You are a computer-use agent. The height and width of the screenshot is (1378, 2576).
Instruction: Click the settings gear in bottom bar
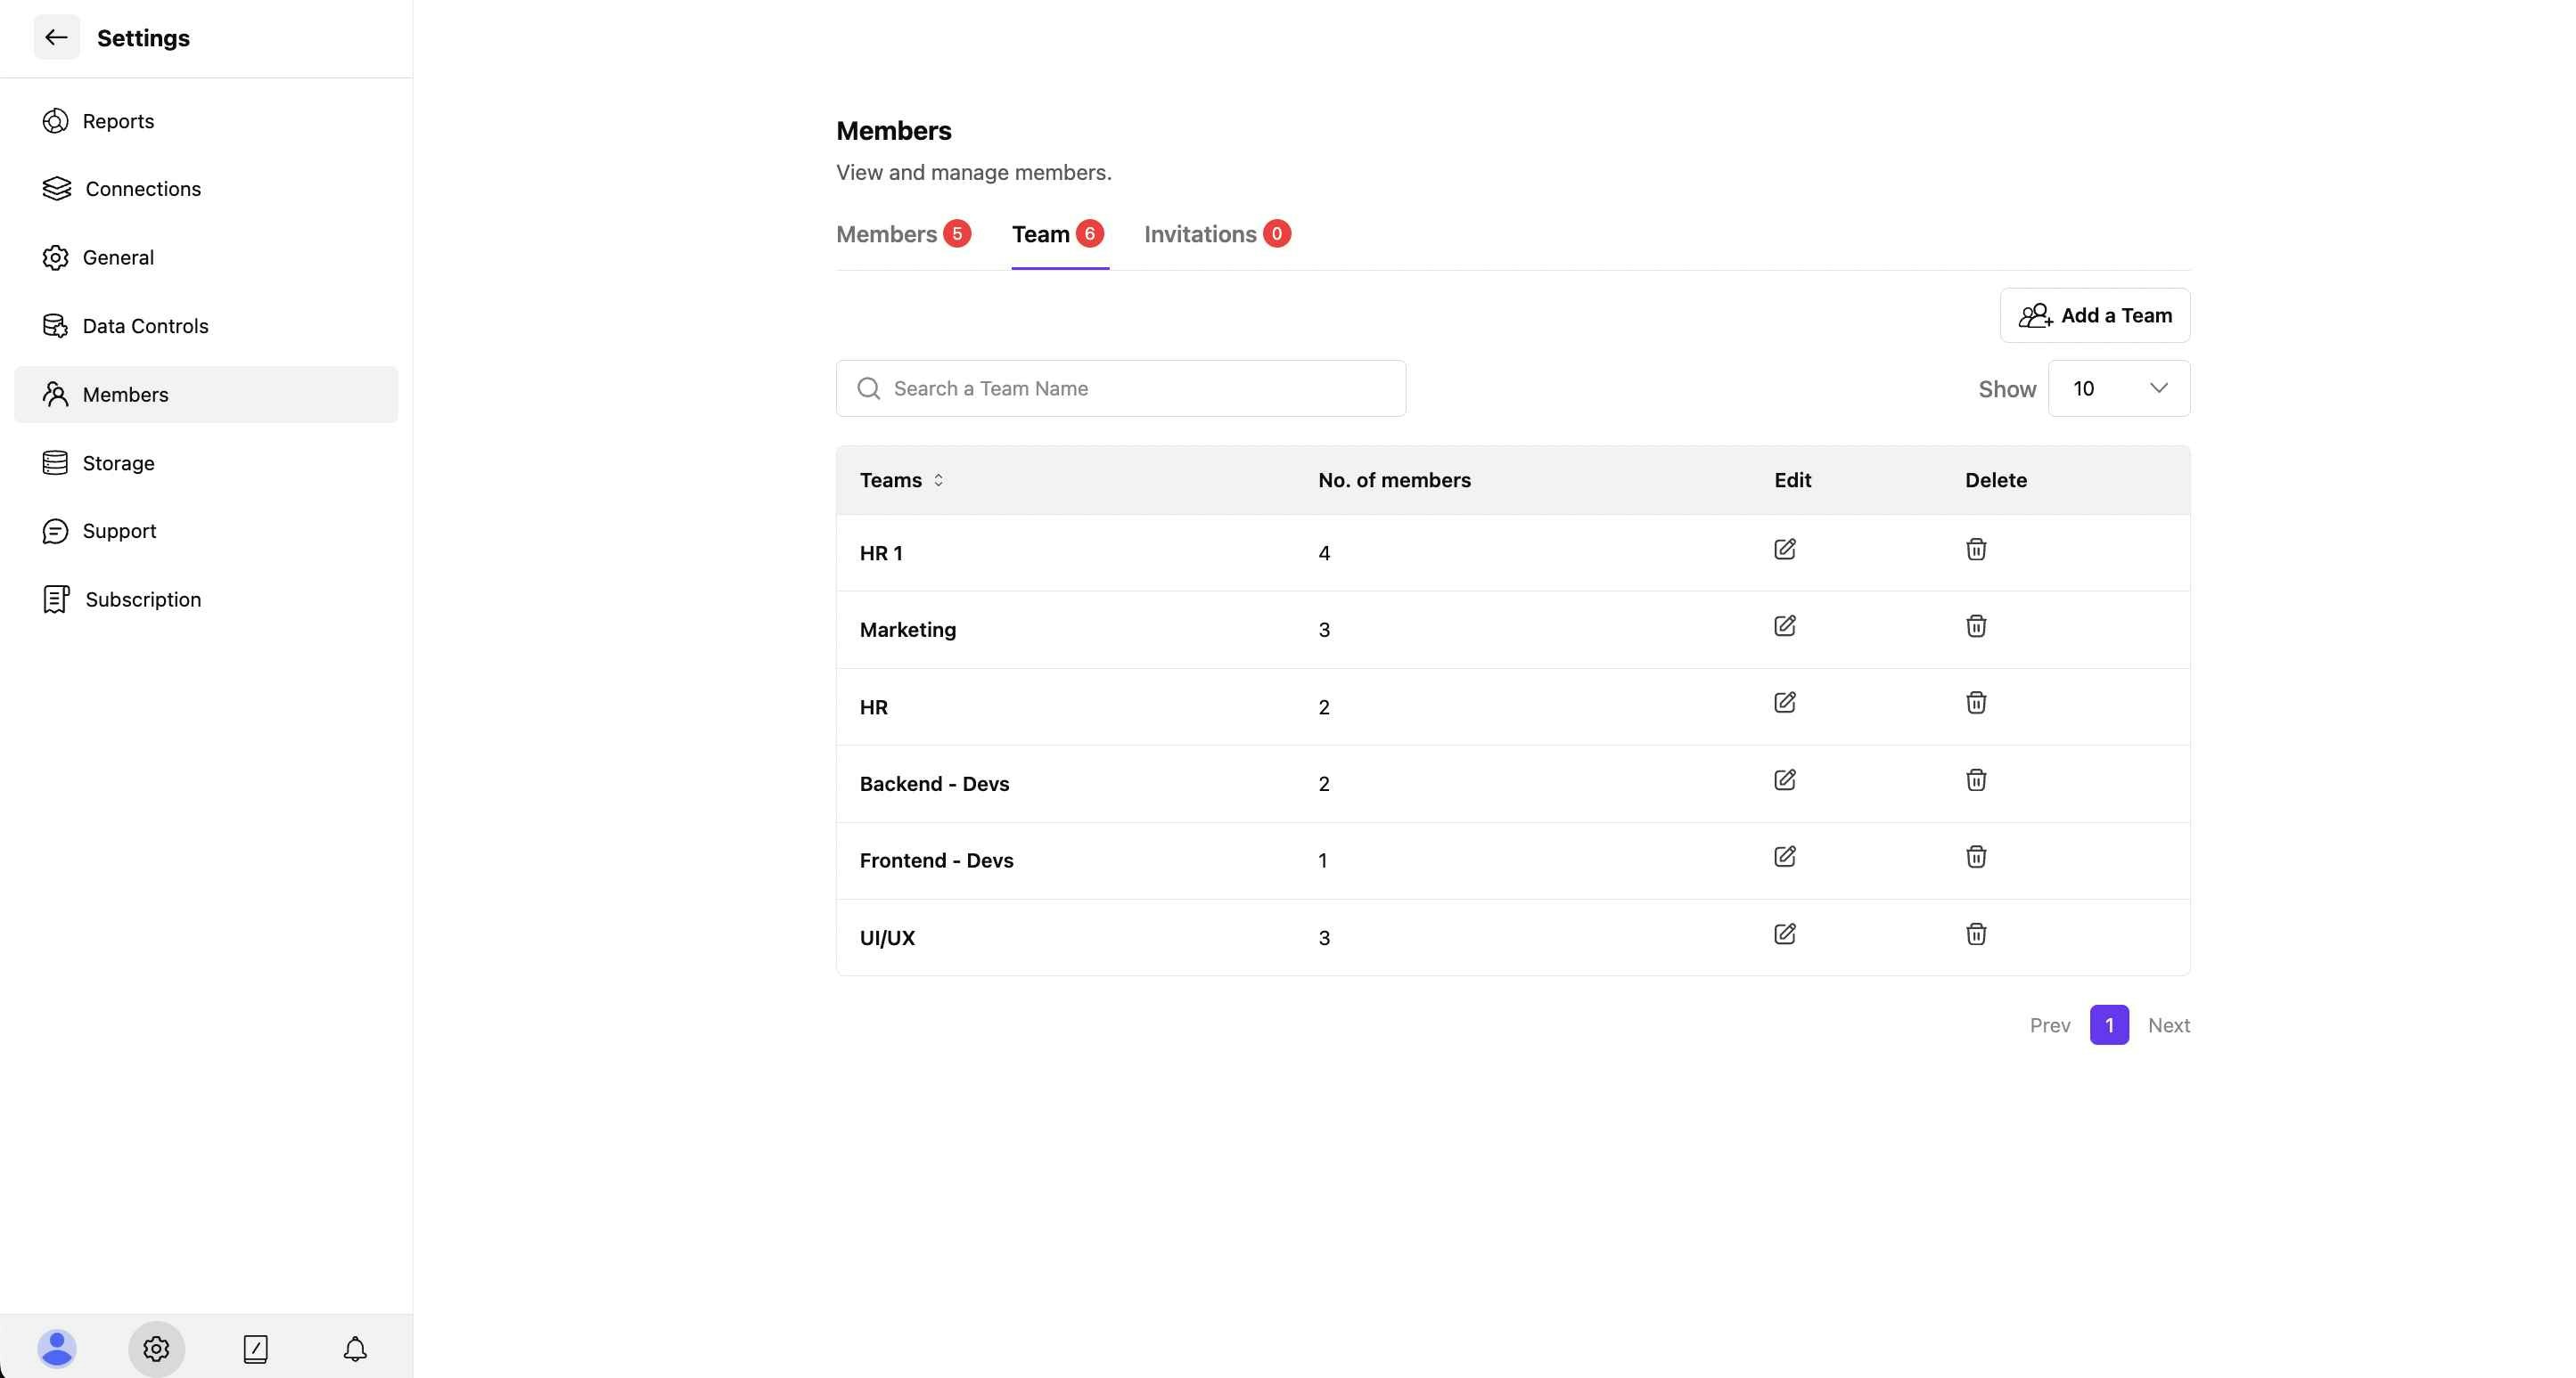156,1348
